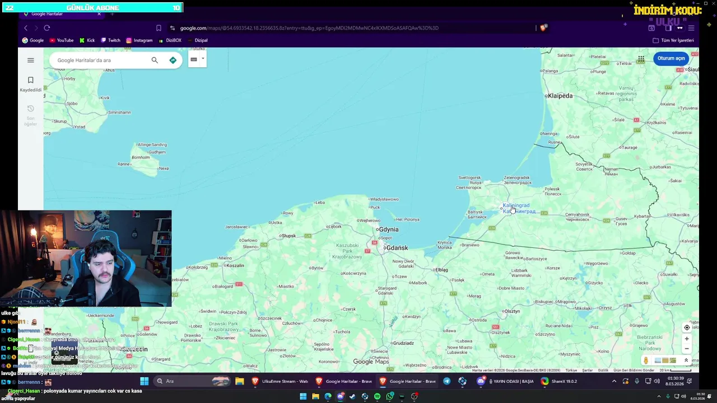Open the Kaydedildi saved places panel

click(31, 84)
